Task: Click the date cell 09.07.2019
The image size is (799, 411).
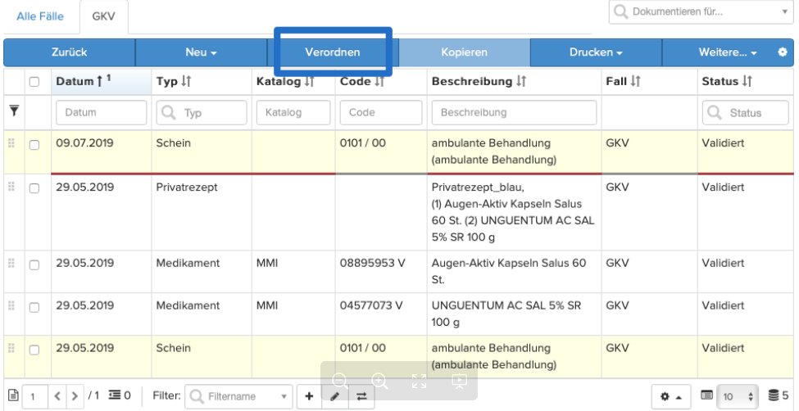Action: 102,151
